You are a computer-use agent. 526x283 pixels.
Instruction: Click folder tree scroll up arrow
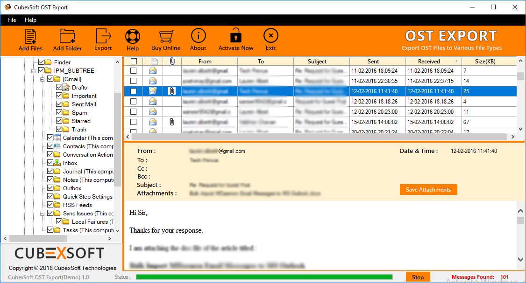click(x=117, y=62)
